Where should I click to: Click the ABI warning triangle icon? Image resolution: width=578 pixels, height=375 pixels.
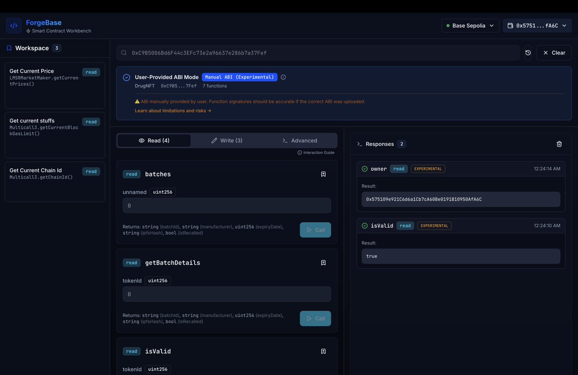pos(137,102)
